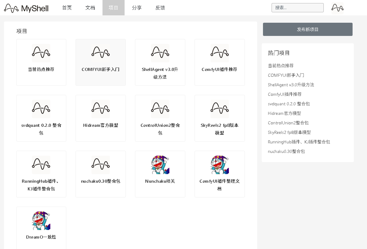
Task: Switch to the 分享 navigation tab
Action: point(137,8)
